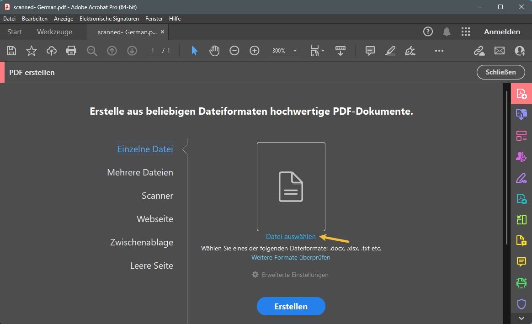The image size is (532, 324).
Task: Select the Highlighter tool
Action: coord(390,51)
